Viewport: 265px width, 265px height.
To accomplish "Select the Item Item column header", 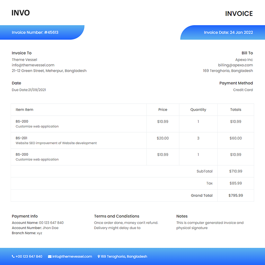I will click(25, 110).
